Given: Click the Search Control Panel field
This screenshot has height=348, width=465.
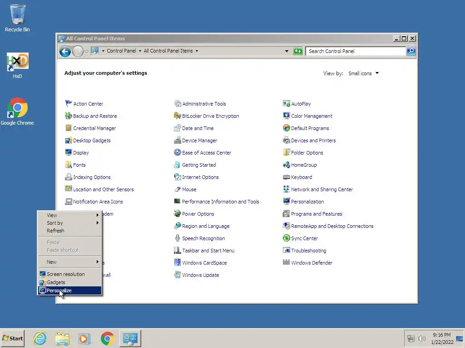Looking at the screenshot, I should (356, 51).
